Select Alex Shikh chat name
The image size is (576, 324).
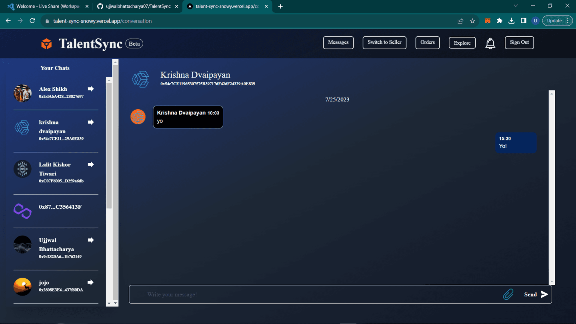pos(53,89)
